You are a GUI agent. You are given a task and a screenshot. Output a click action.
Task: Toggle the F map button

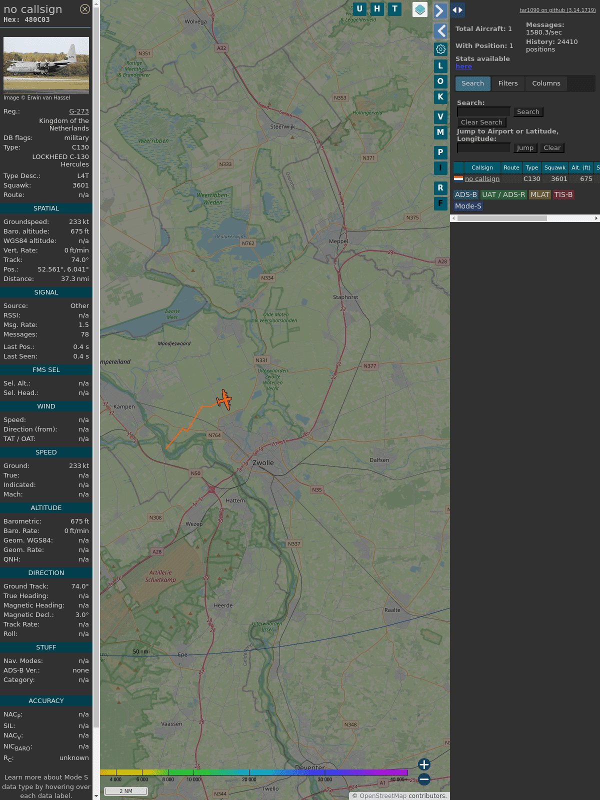click(440, 203)
